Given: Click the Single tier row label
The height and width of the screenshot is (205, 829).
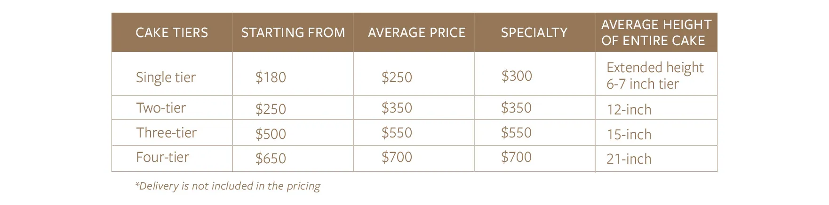Looking at the screenshot, I should pos(166,77).
